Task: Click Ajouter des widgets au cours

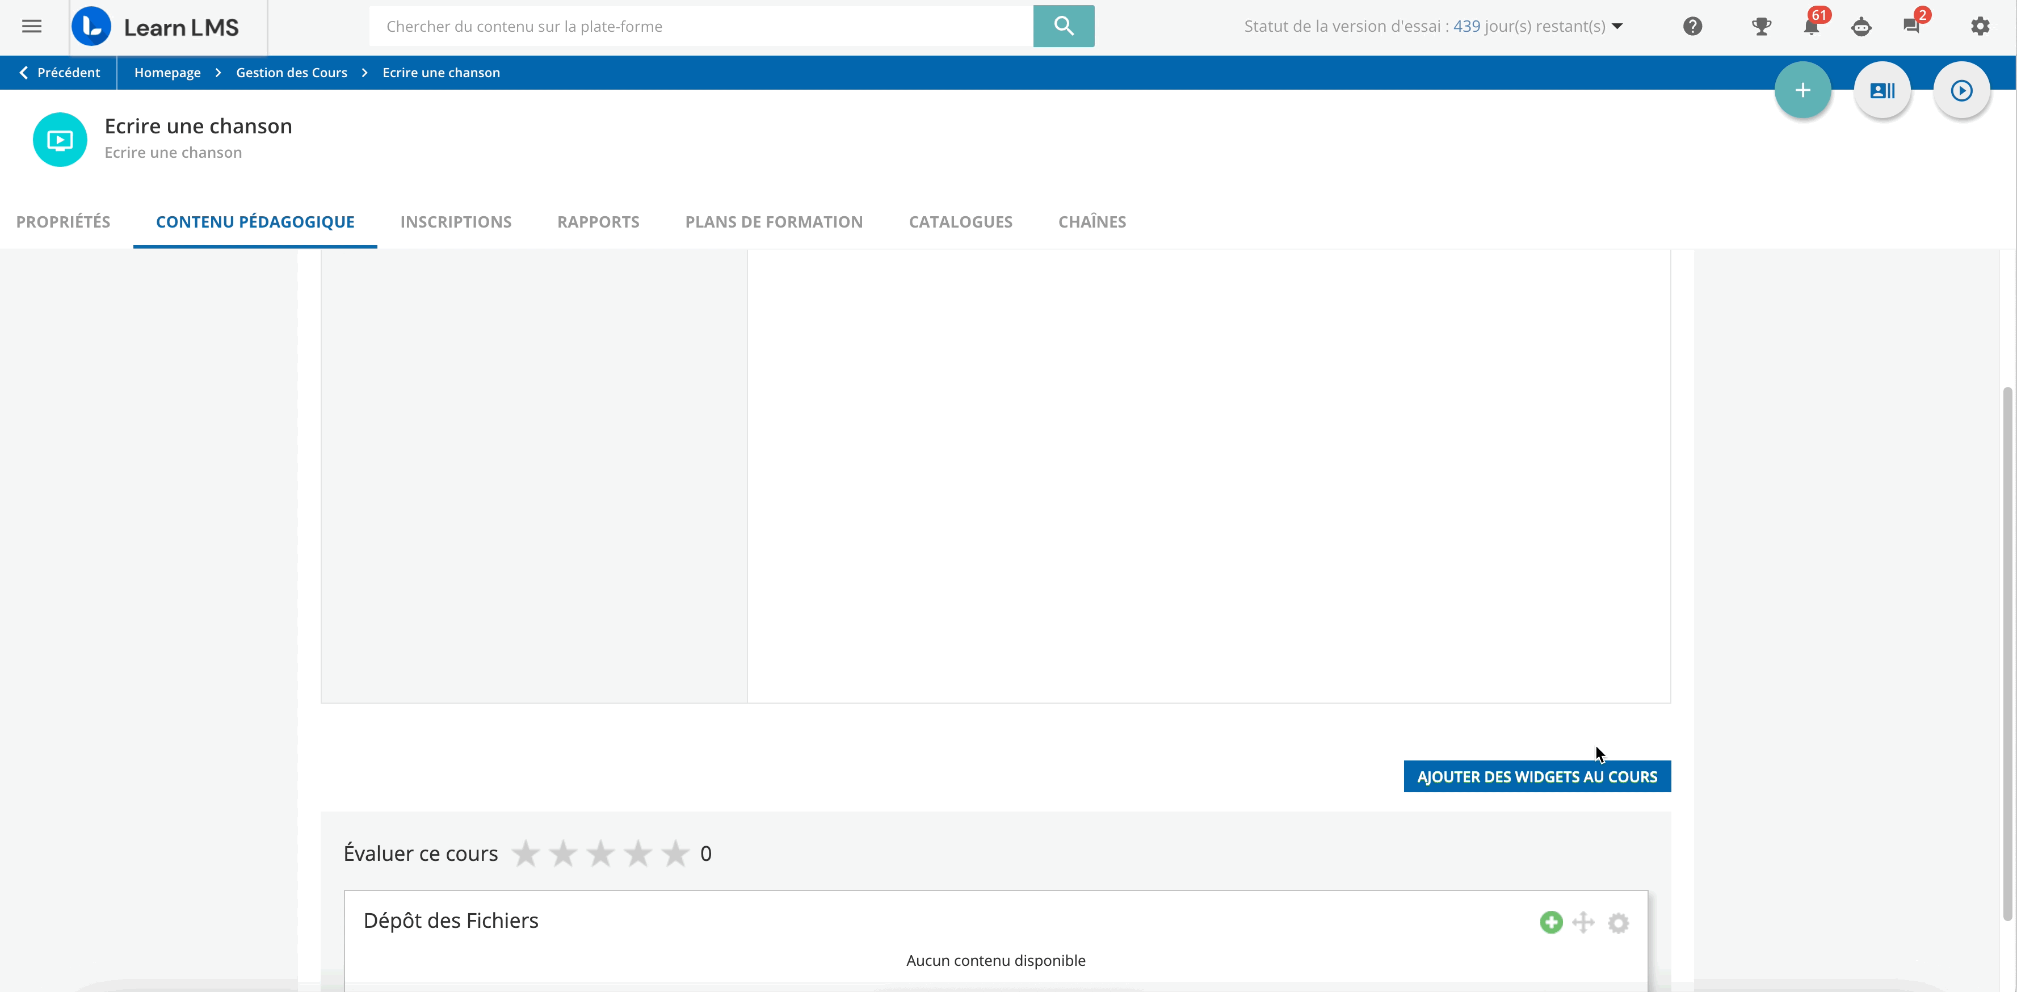Action: (x=1536, y=777)
